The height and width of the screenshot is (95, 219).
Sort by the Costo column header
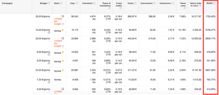pyautogui.click(x=131, y=3)
